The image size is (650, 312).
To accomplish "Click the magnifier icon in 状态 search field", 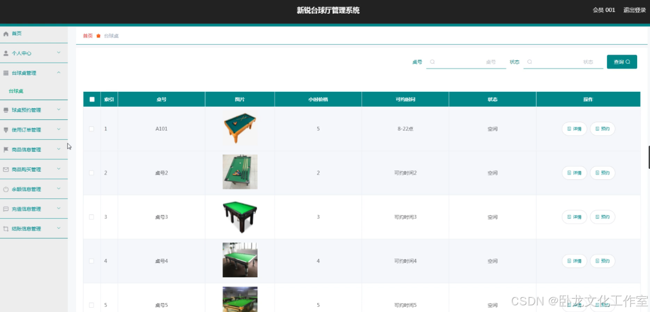I will [x=530, y=62].
